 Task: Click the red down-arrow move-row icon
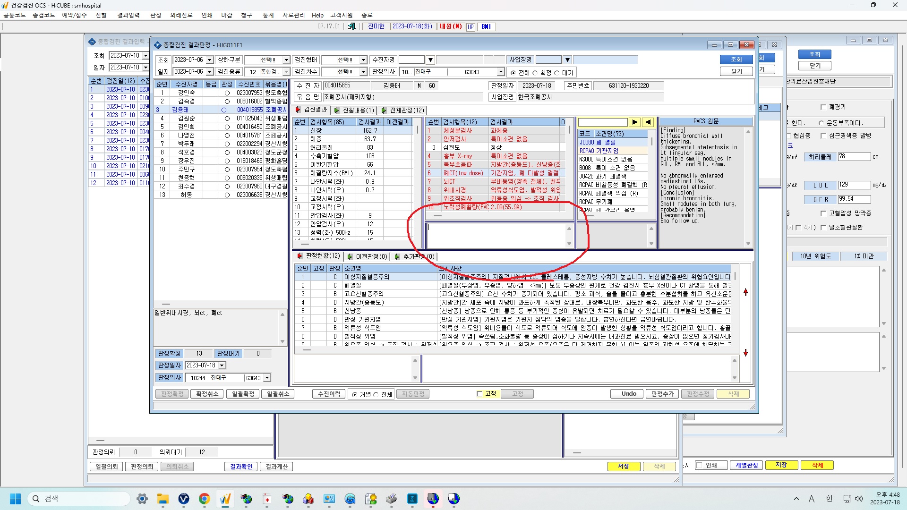point(745,353)
